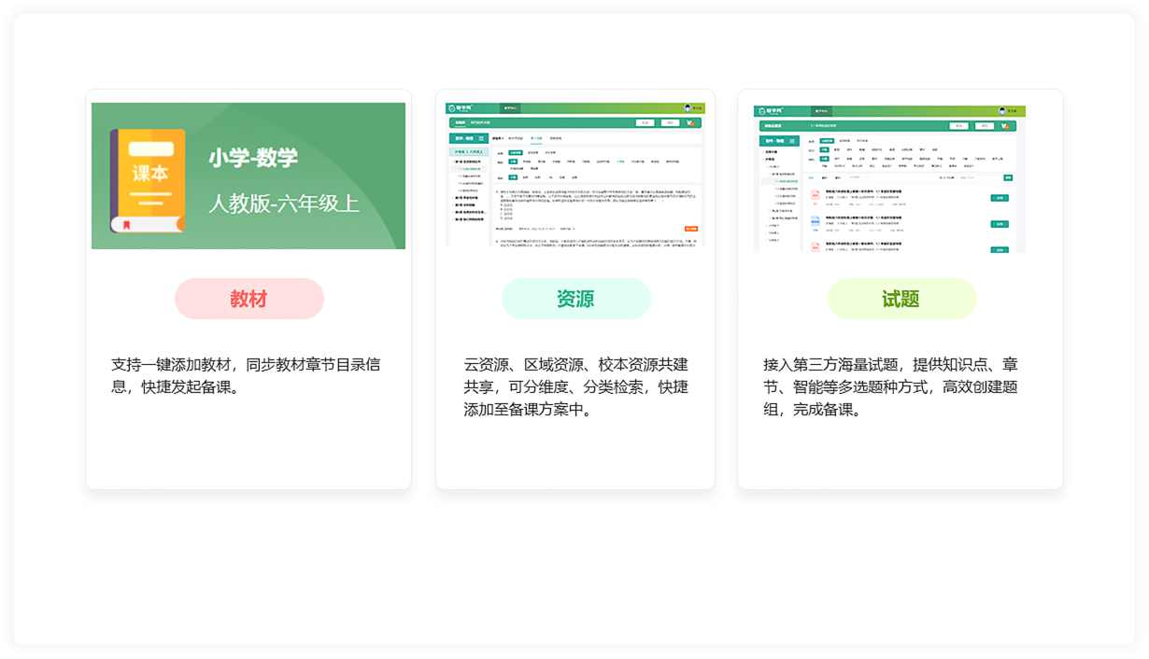1149x659 pixels.
Task: Click the 人教版-六年级上 subtitle text
Action: (x=283, y=202)
